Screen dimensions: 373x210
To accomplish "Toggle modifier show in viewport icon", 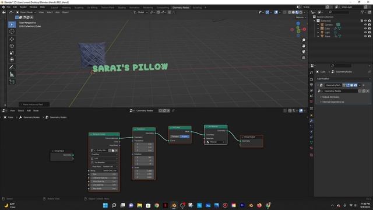I will pos(351,85).
